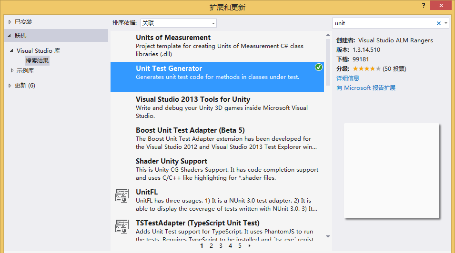The image size is (455, 253).
Task: Click the results list scroll down arrow
Action: 328,237
